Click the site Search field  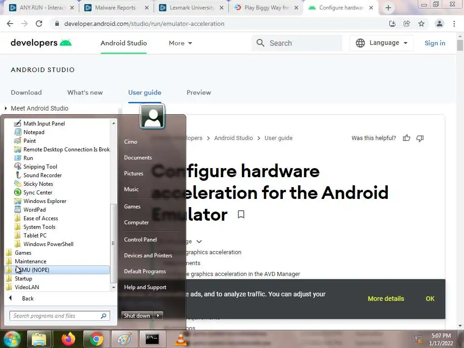pyautogui.click(x=297, y=43)
